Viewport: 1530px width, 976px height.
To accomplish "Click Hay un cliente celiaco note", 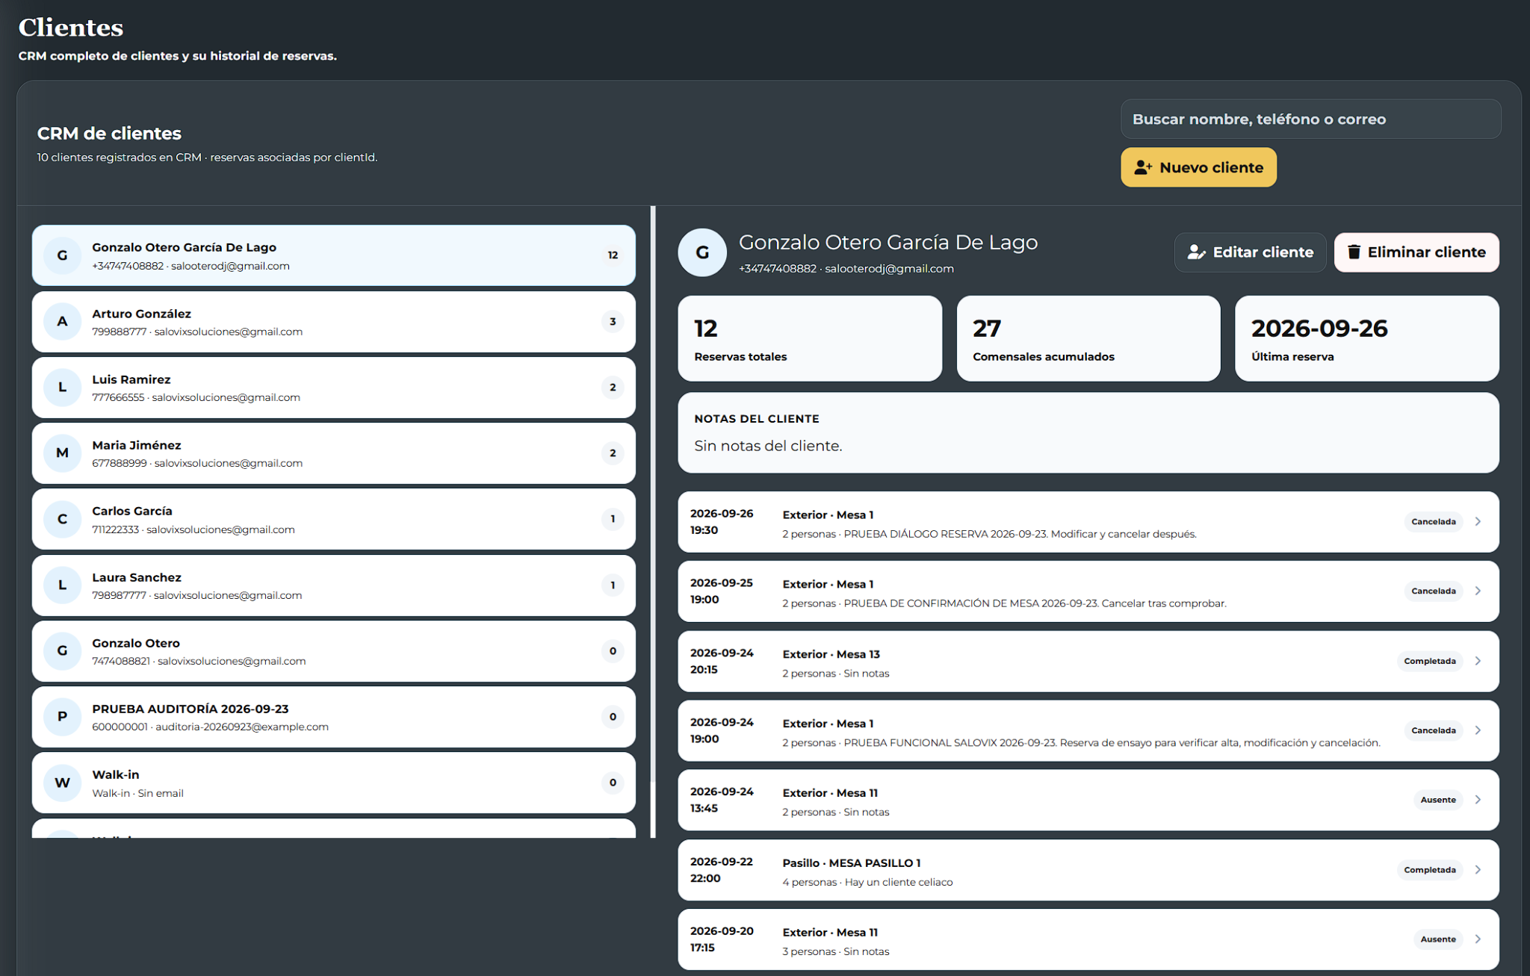I will [x=899, y=883].
